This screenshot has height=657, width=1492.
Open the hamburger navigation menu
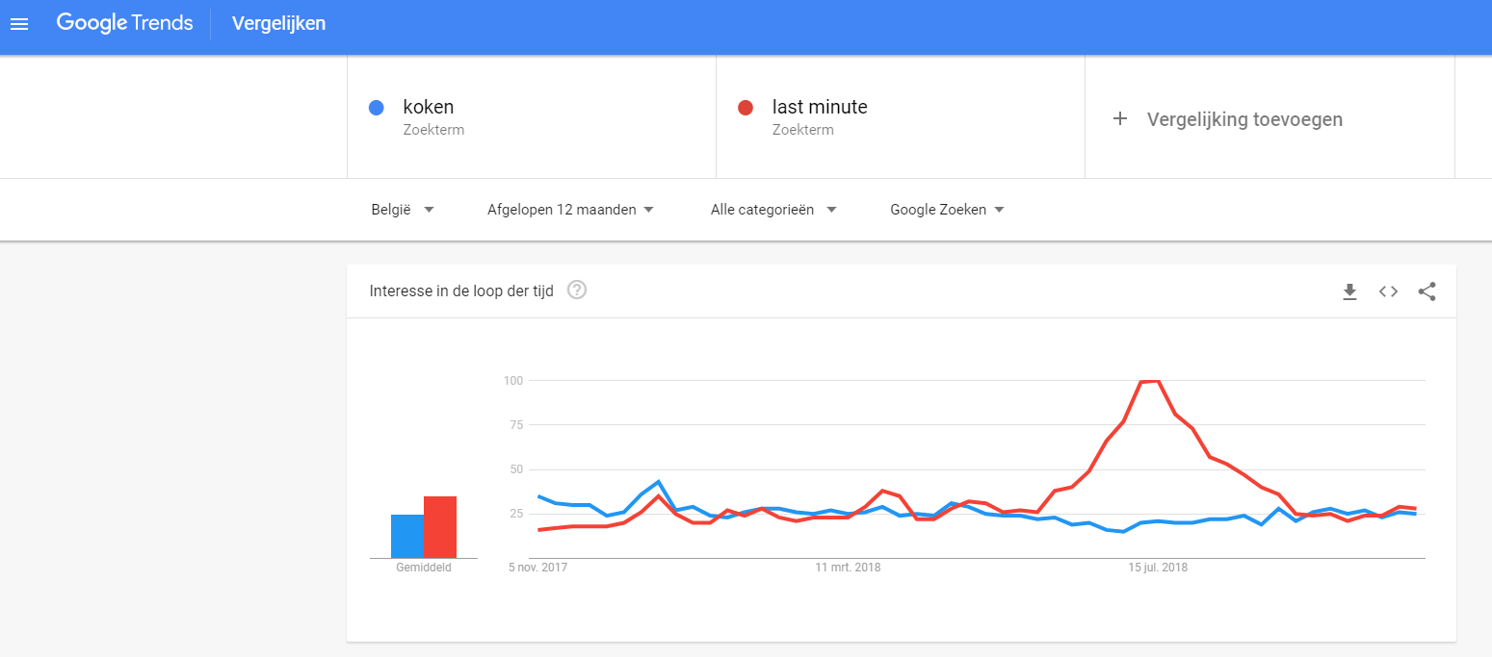19,24
